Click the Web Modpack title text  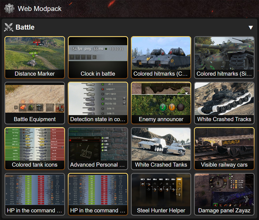coord(40,9)
